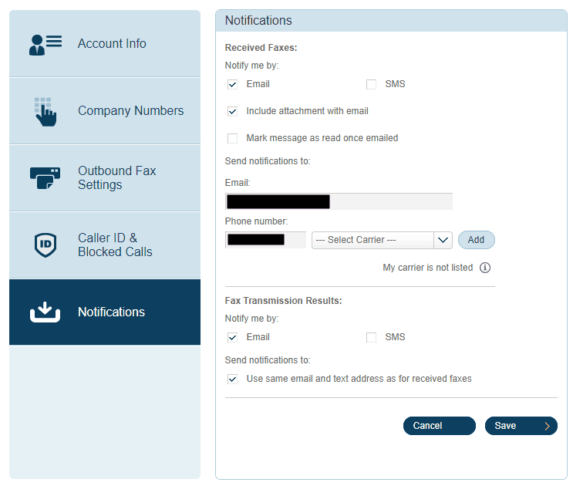Click into the Email input field
Viewport: 573px width, 486px height.
pos(339,201)
